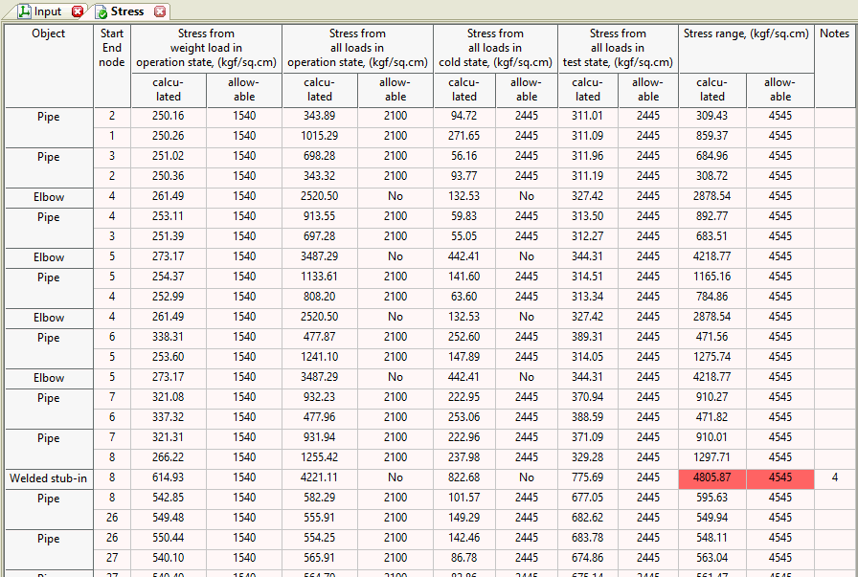Select the Stress tab

(127, 11)
